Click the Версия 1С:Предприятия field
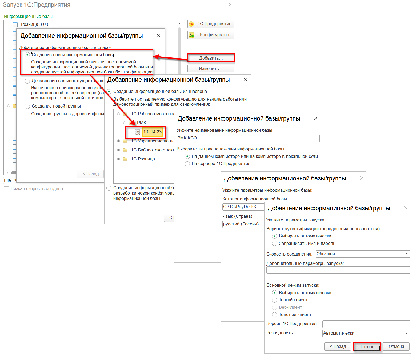The height and width of the screenshot is (354, 412). pos(366,324)
